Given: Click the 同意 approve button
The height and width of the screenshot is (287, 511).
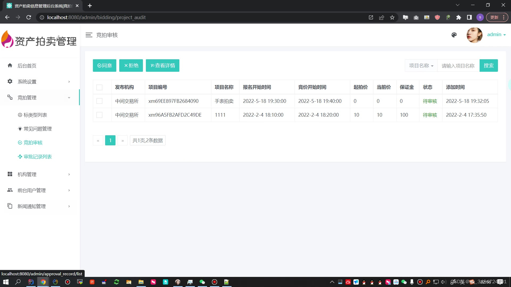Looking at the screenshot, I should click(x=104, y=66).
